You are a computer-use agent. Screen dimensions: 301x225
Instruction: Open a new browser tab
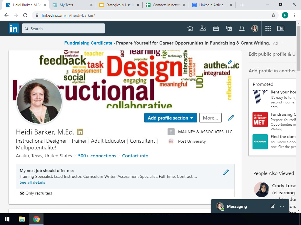tap(242, 5)
